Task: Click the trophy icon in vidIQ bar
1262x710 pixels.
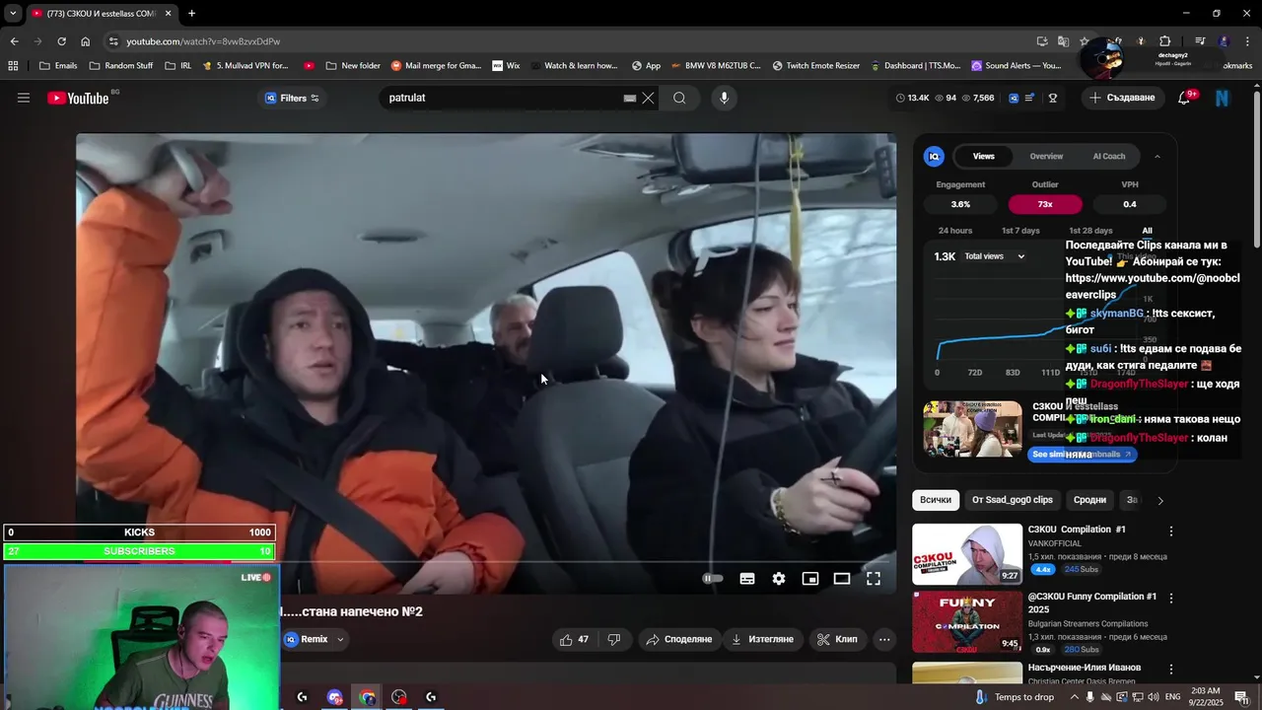Action: (1053, 98)
